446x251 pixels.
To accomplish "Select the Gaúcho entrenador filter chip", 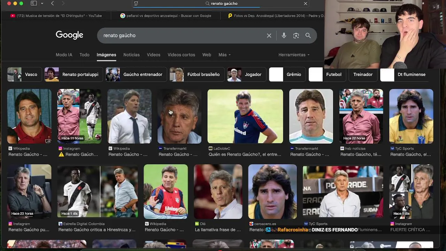I will (x=136, y=74).
